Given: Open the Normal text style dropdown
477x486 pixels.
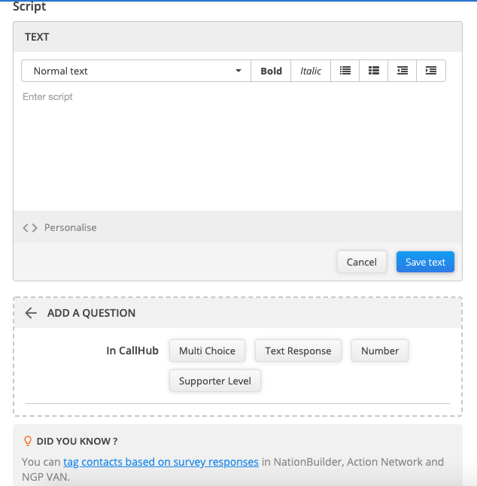Looking at the screenshot, I should point(135,71).
